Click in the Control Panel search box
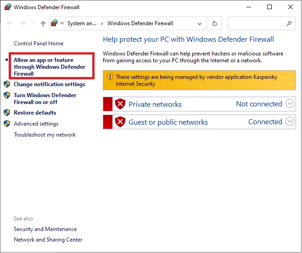The height and width of the screenshot is (253, 302). pyautogui.click(x=257, y=23)
